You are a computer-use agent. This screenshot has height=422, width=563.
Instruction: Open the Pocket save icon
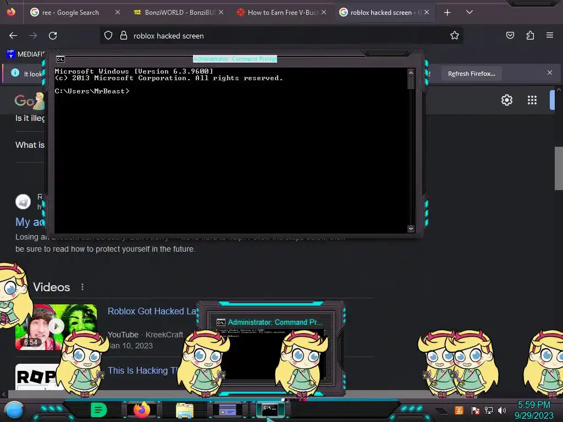(x=510, y=35)
